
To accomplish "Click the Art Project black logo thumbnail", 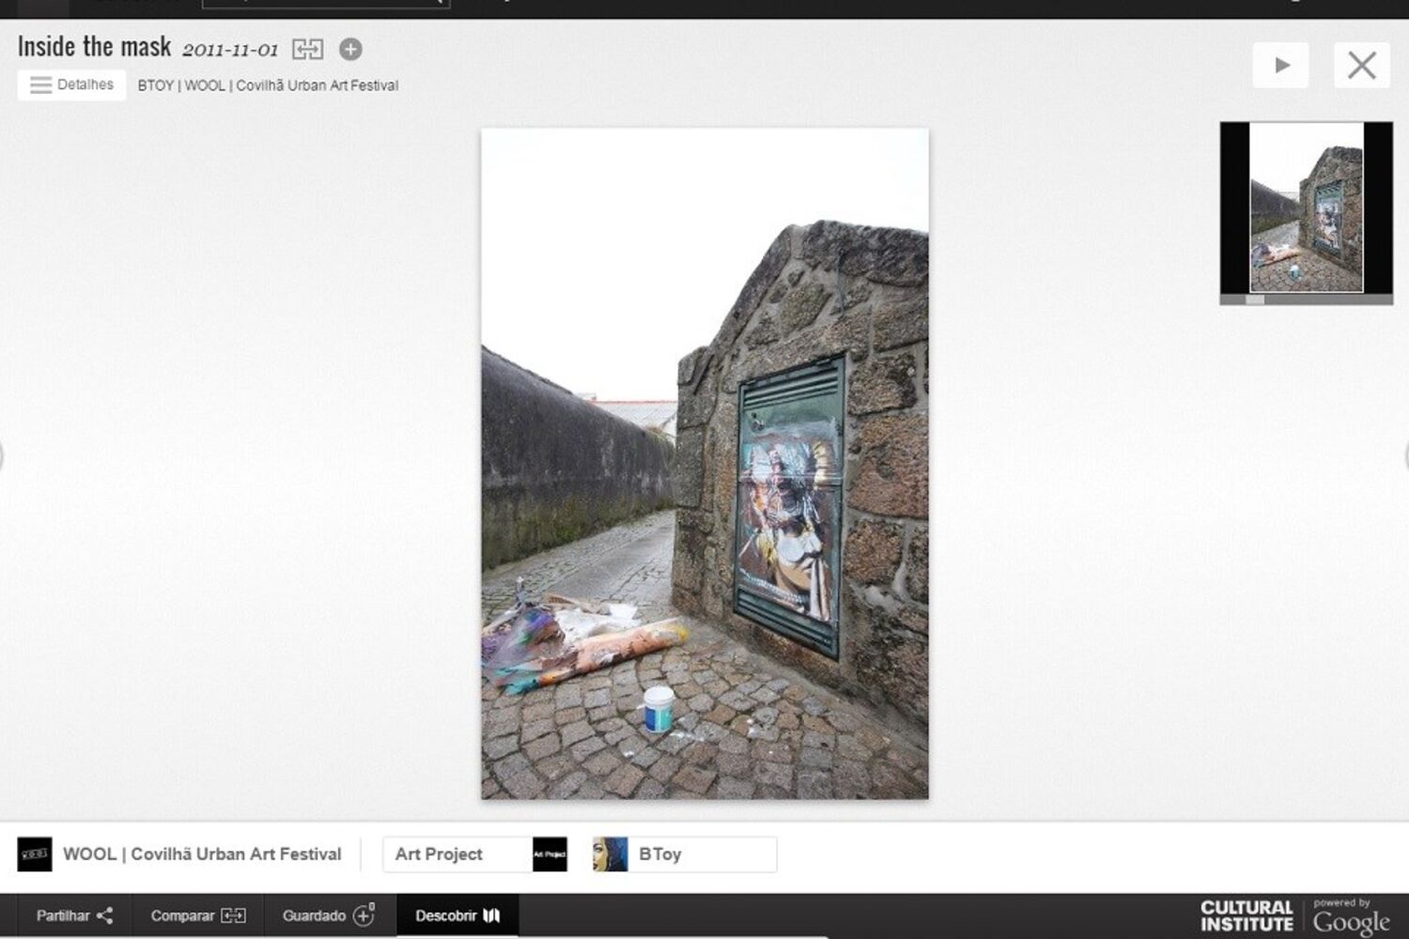I will coord(550,854).
